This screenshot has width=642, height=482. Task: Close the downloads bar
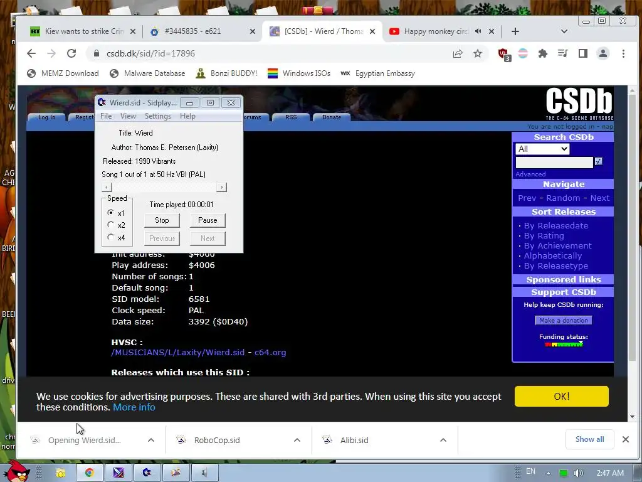(625, 439)
